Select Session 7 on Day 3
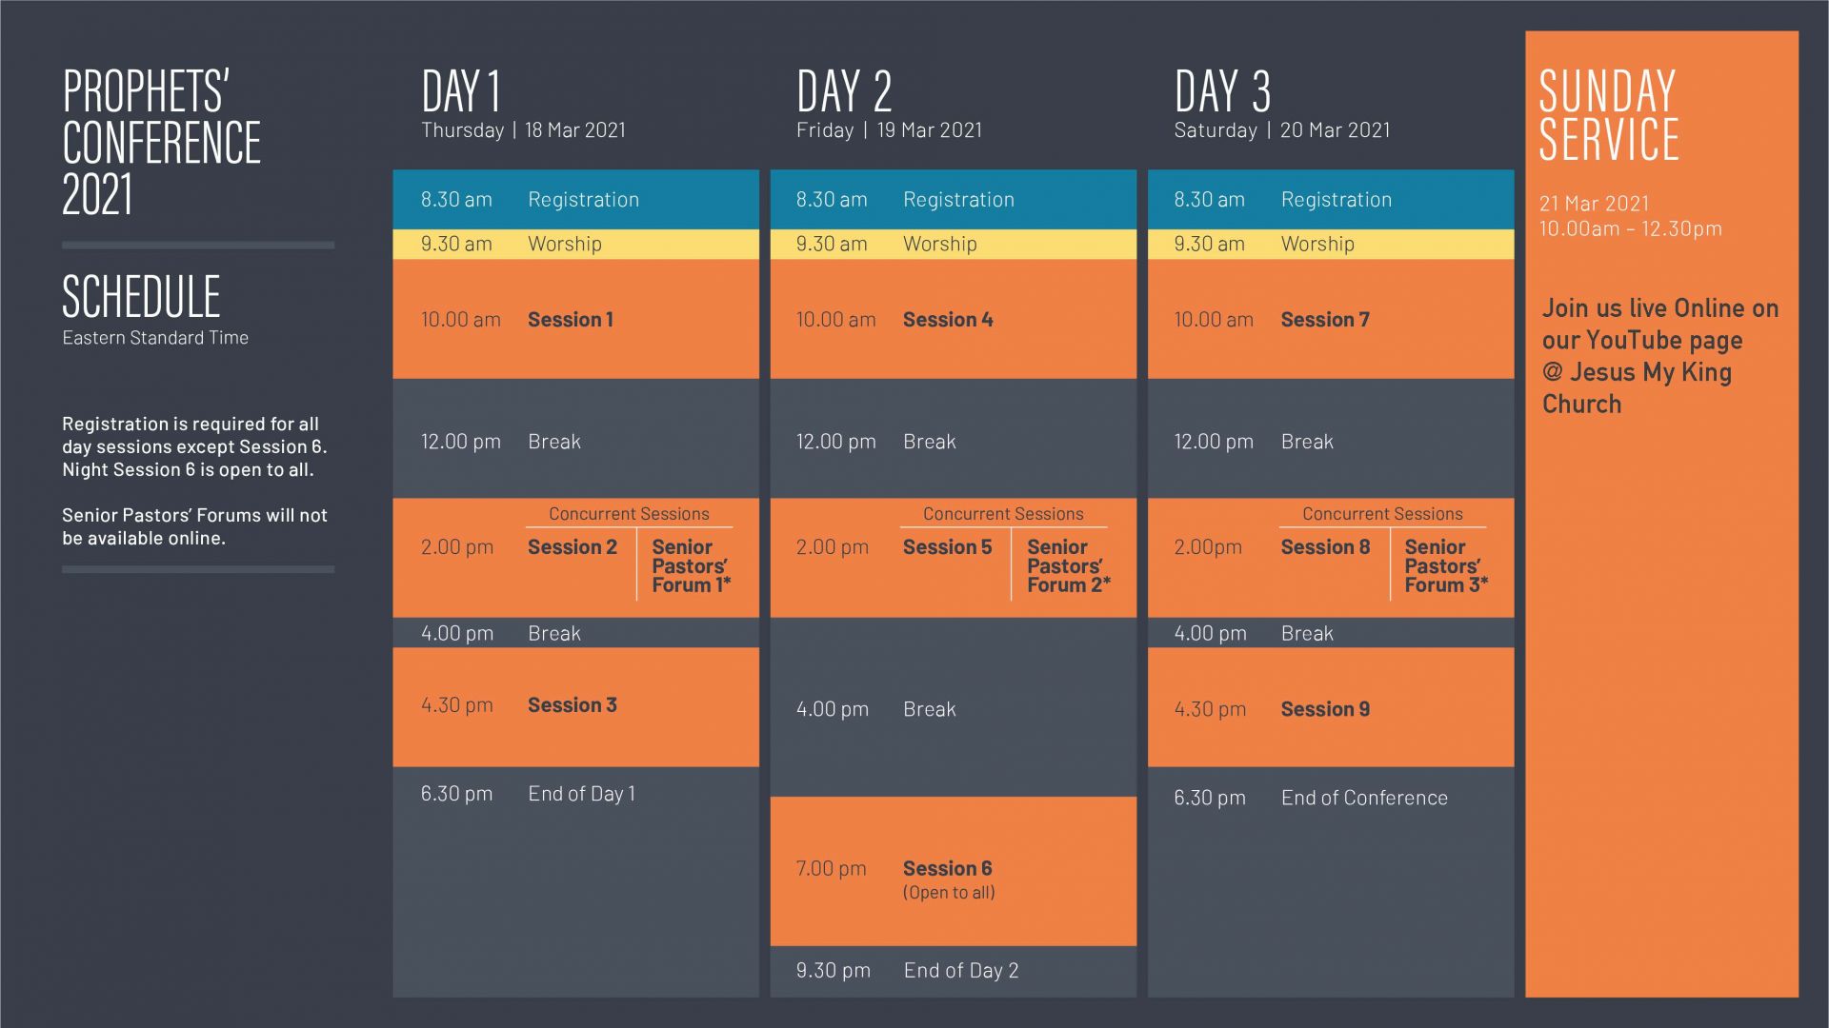The width and height of the screenshot is (1829, 1028). click(x=1325, y=320)
